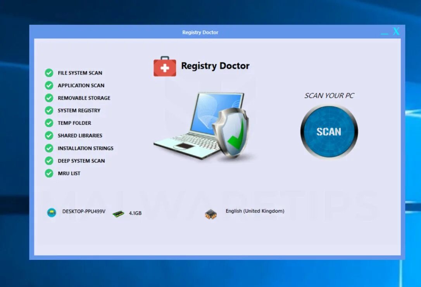
Task: Click the REMOVABLE STORAGE label
Action: (x=84, y=98)
